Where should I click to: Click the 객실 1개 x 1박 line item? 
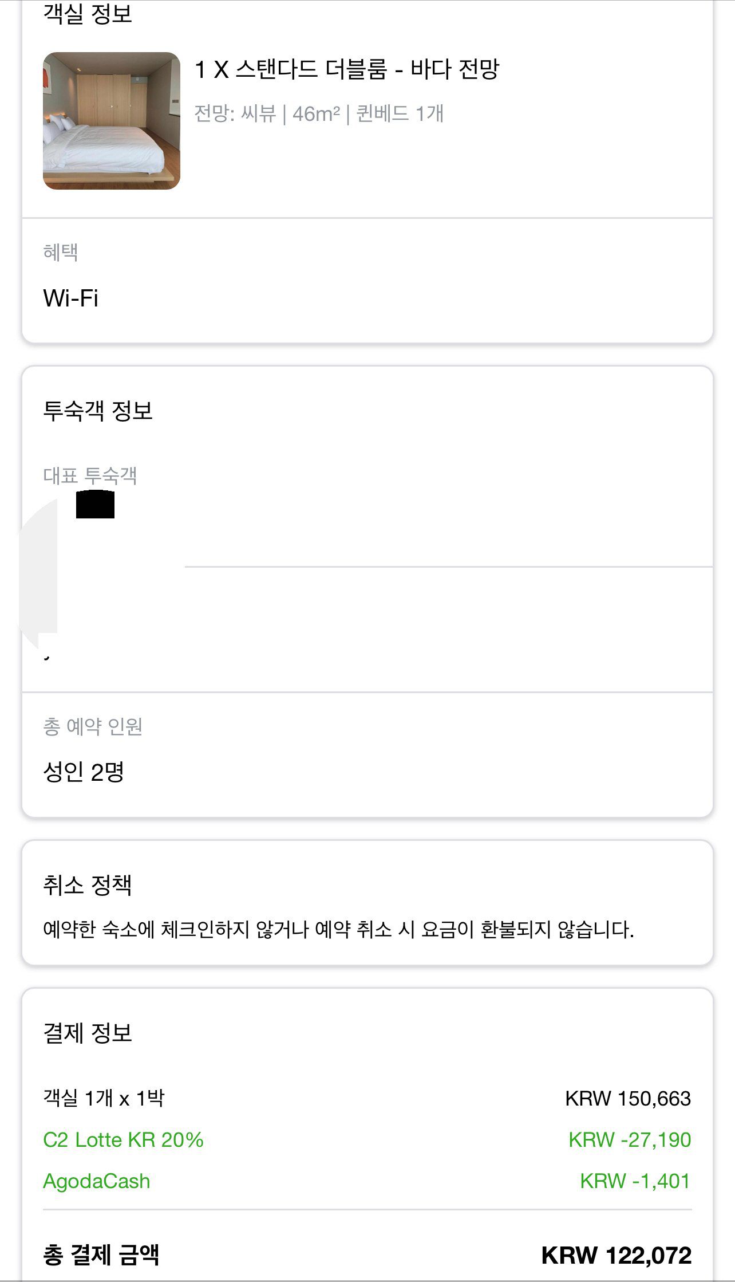104,1098
